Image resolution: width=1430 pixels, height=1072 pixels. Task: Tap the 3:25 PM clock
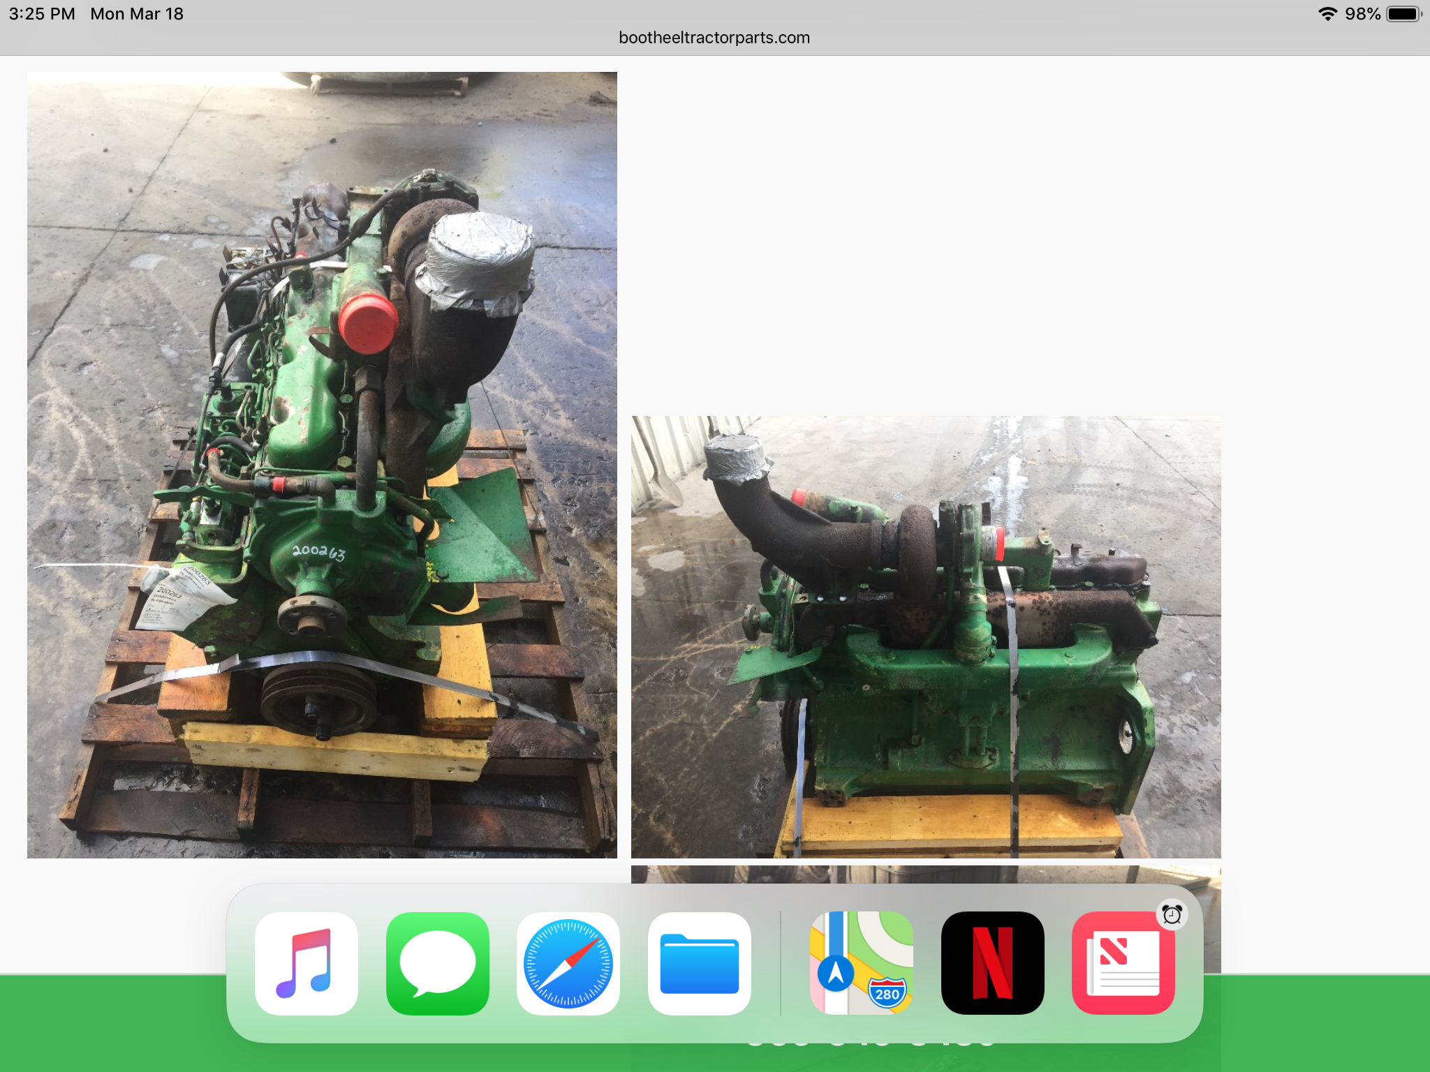coord(42,14)
